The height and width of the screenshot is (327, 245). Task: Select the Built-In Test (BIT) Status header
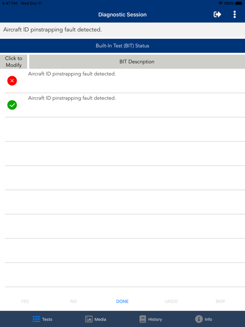pyautogui.click(x=122, y=46)
